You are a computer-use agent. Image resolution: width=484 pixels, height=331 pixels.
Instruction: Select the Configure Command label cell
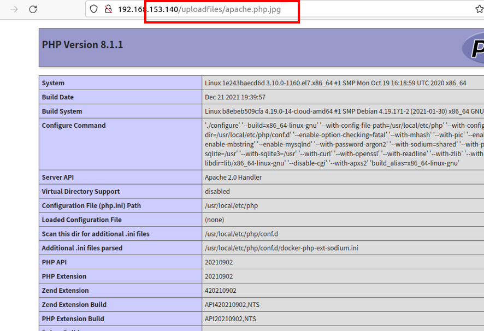pyautogui.click(x=74, y=126)
